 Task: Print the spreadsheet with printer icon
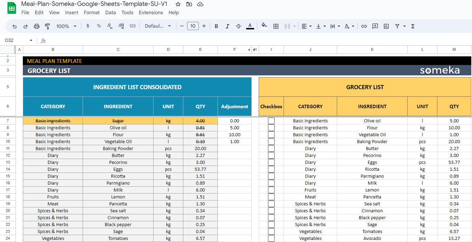click(37, 26)
